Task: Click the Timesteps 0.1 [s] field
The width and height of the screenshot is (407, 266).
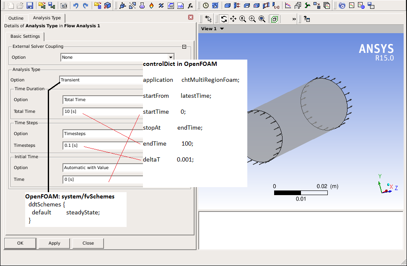Action: tap(103, 146)
